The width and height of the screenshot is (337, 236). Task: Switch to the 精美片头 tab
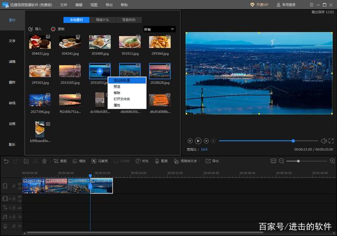(103, 20)
